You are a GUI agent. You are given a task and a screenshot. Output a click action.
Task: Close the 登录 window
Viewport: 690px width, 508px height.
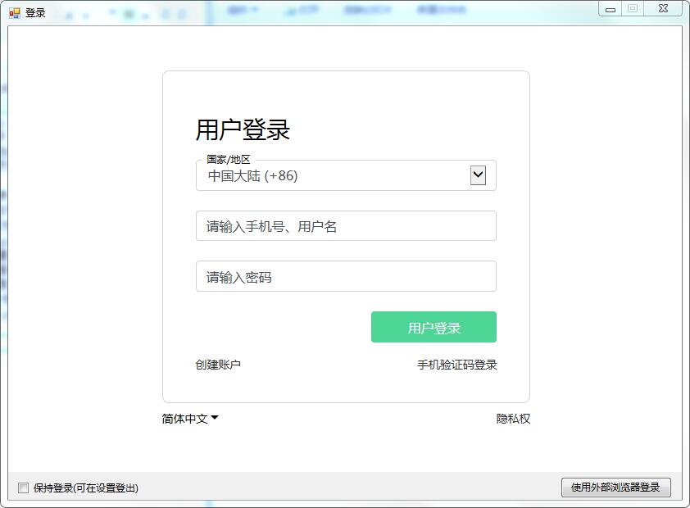click(x=663, y=9)
